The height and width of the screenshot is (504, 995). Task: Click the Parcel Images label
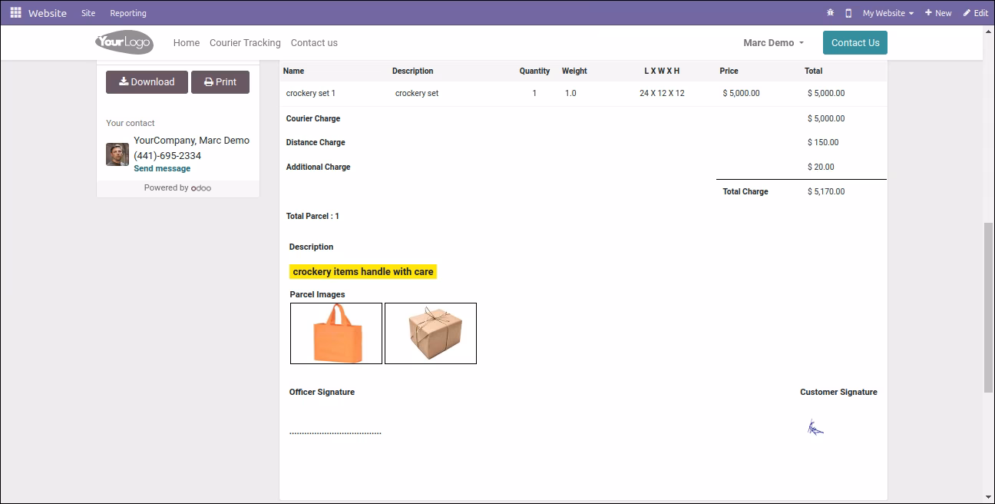point(317,294)
